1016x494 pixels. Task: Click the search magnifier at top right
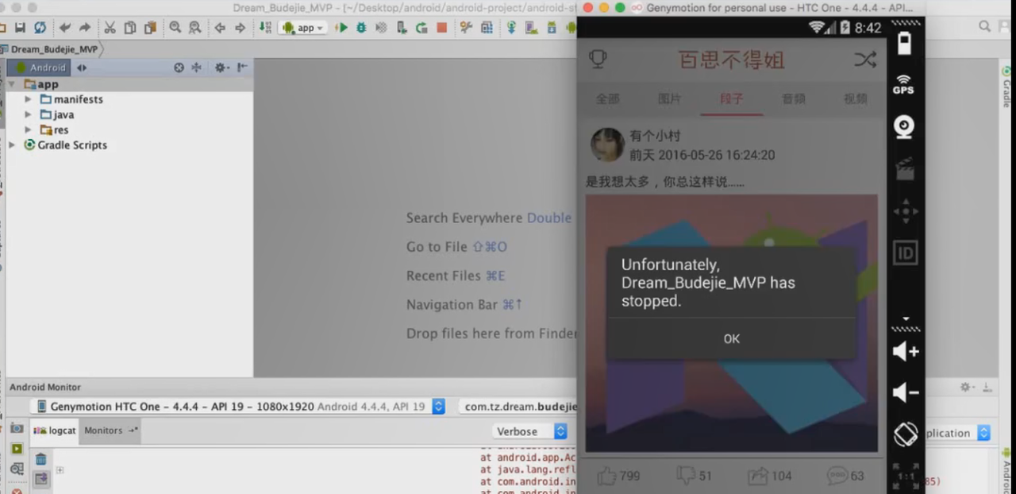(984, 26)
